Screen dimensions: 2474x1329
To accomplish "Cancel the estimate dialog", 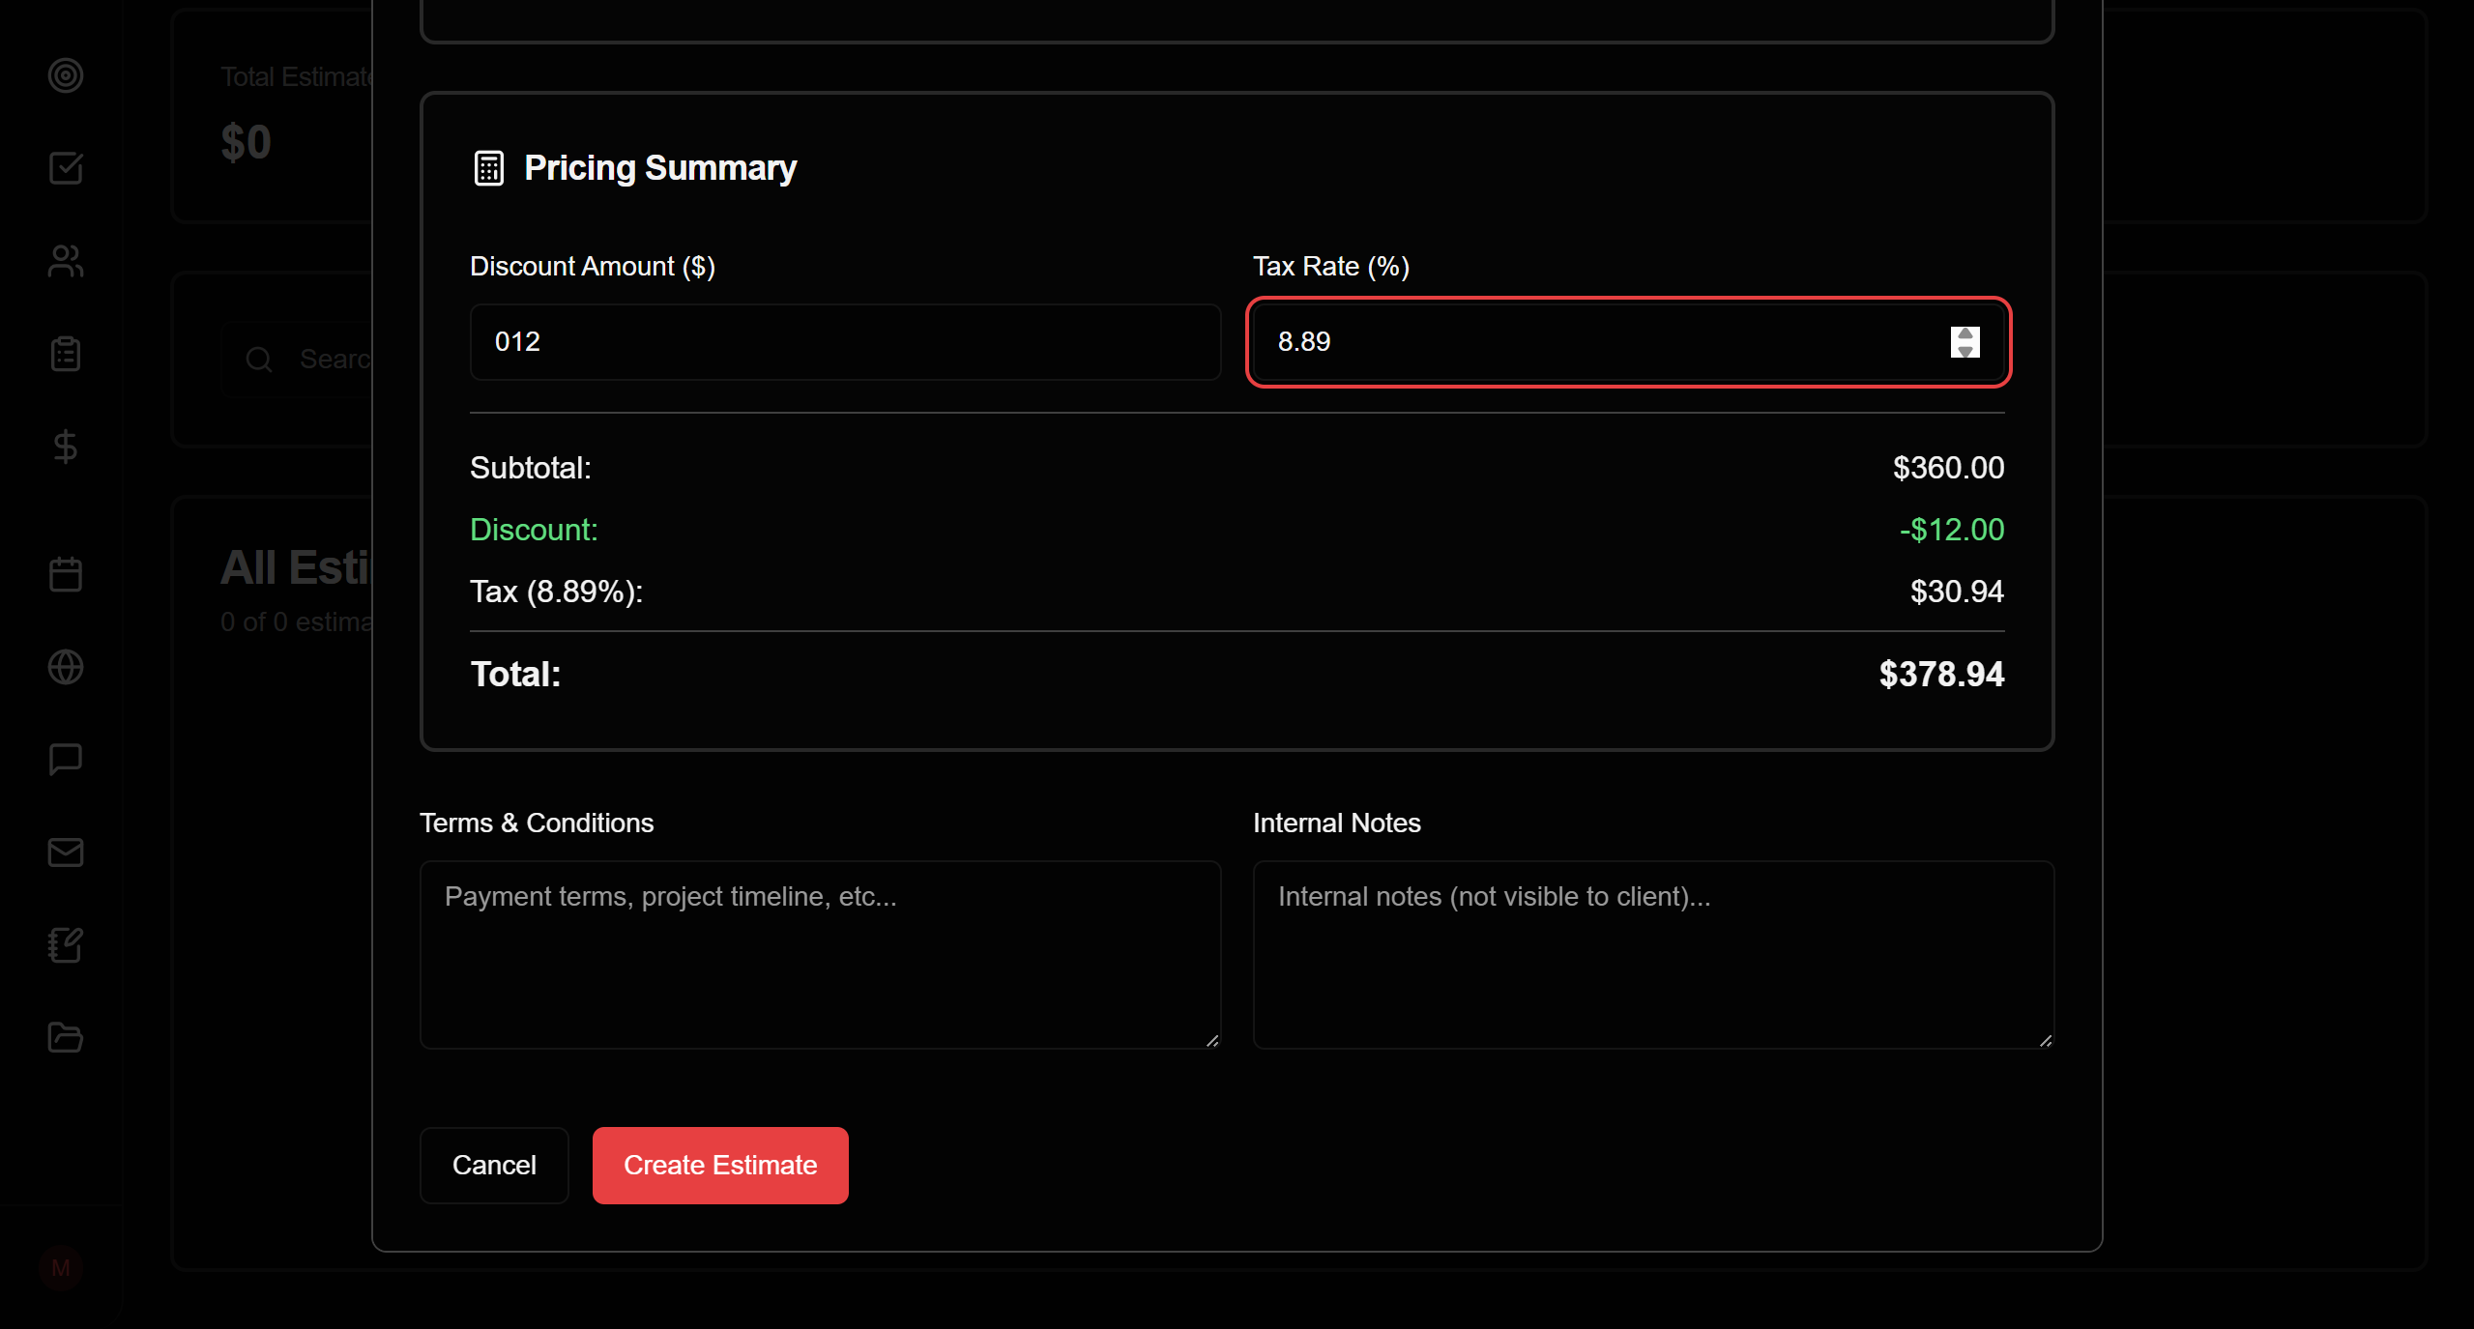I will [x=494, y=1166].
